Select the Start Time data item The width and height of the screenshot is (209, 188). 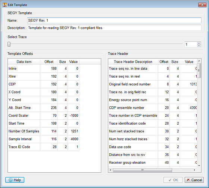tap(43, 123)
